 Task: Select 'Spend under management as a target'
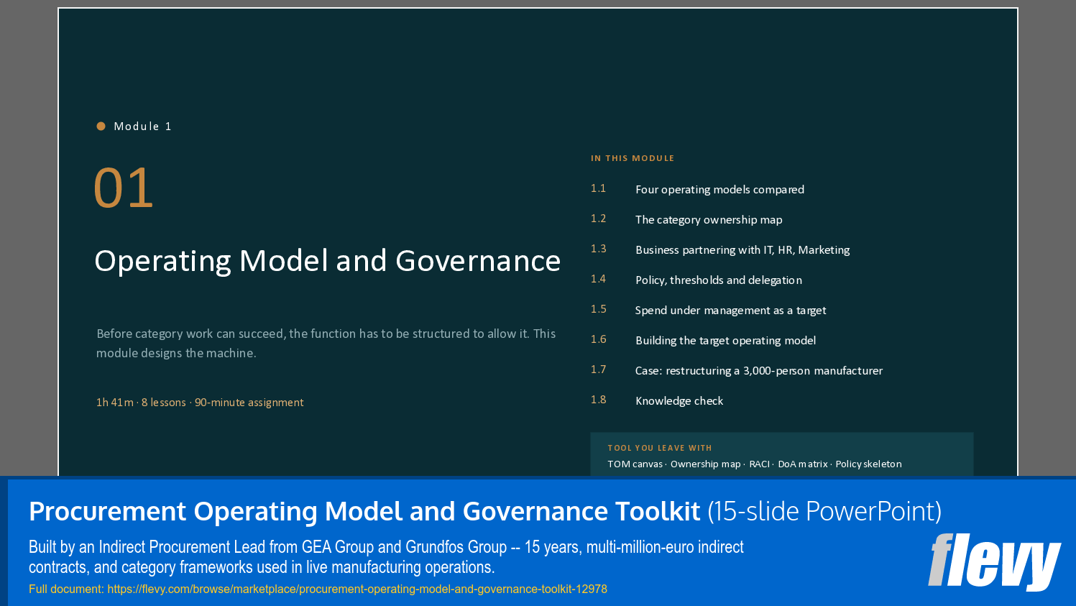pos(730,311)
